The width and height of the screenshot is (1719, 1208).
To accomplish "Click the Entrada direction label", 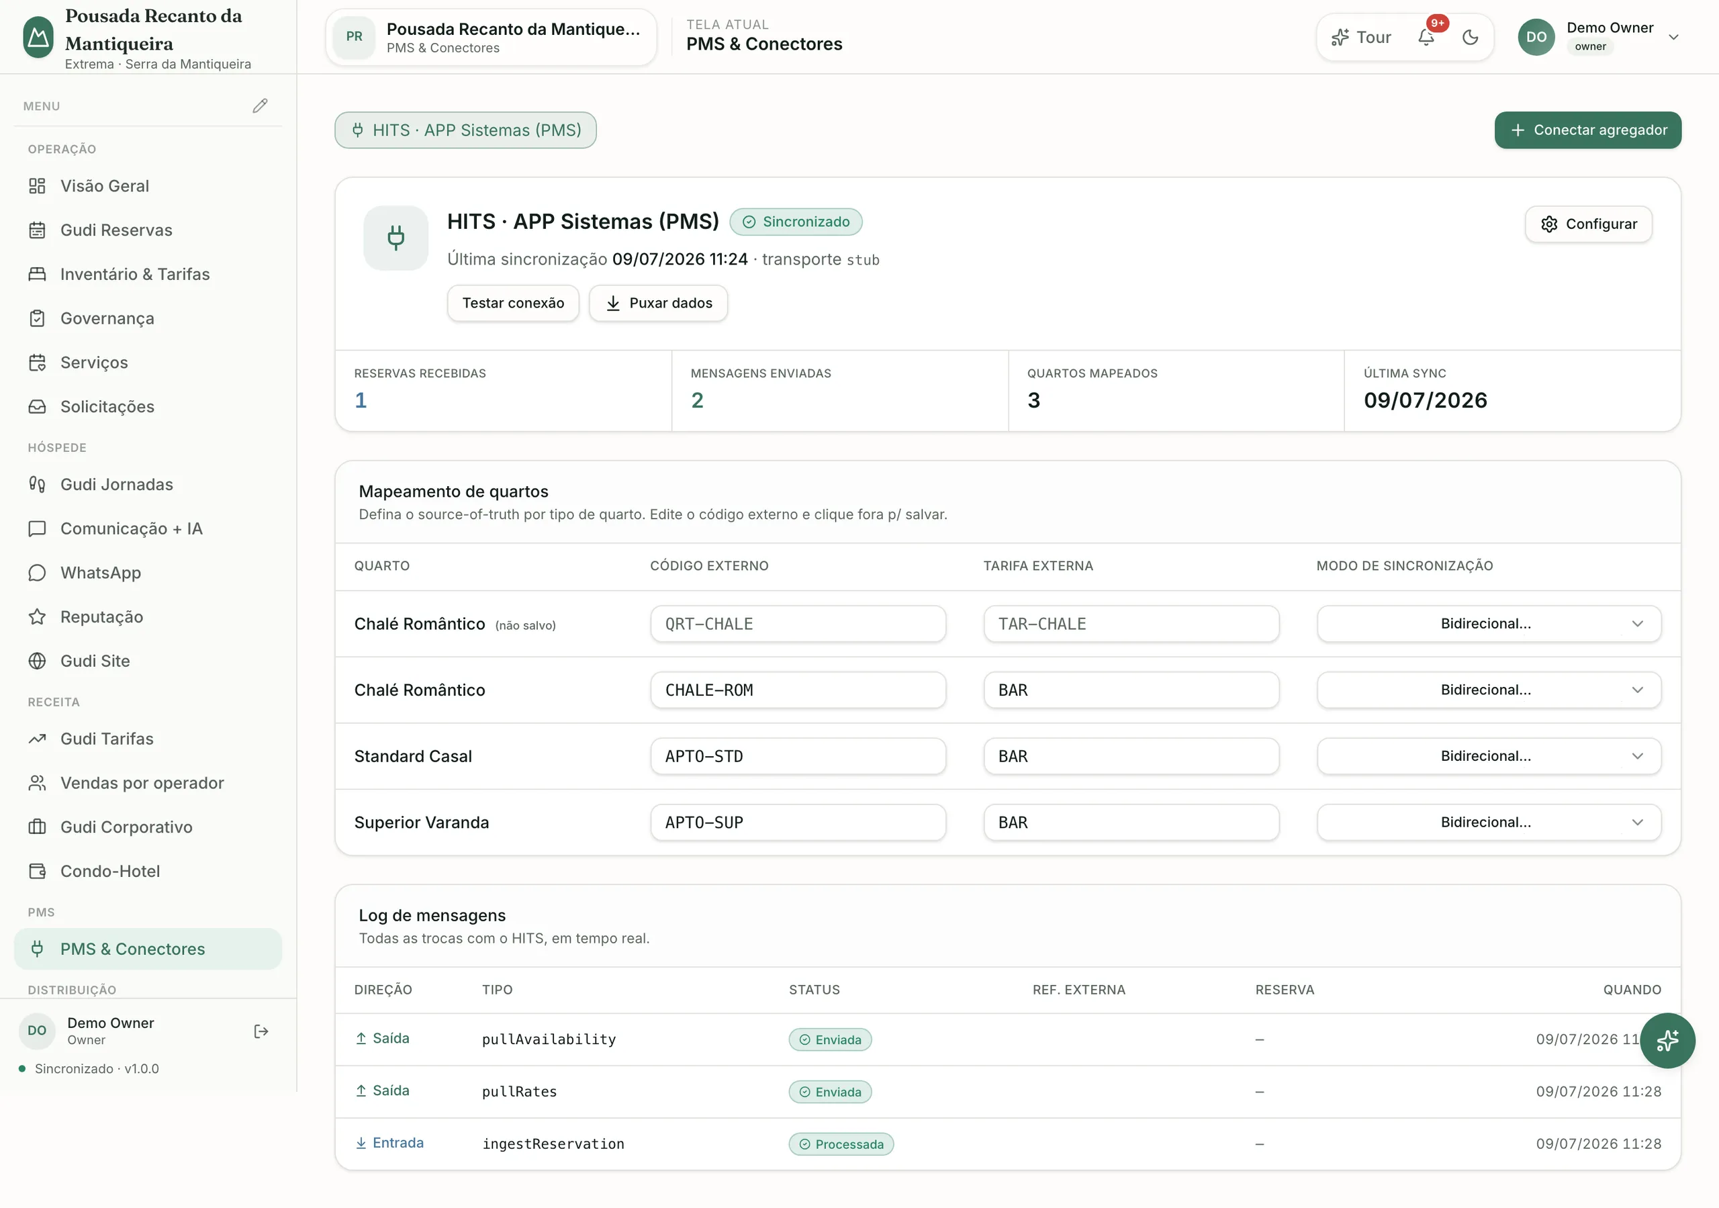I will click(389, 1143).
